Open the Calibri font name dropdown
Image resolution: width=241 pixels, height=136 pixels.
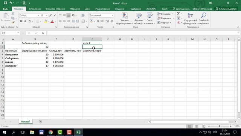point(38,15)
